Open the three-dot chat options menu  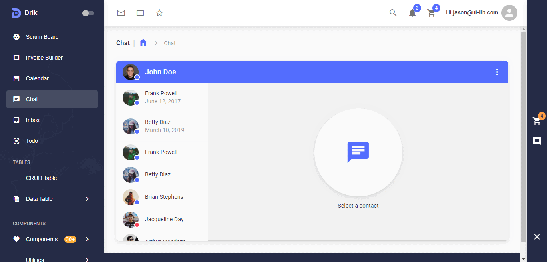(497, 72)
